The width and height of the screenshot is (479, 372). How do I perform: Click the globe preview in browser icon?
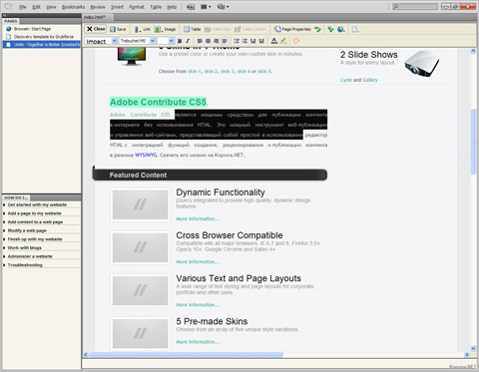pyautogui.click(x=341, y=29)
